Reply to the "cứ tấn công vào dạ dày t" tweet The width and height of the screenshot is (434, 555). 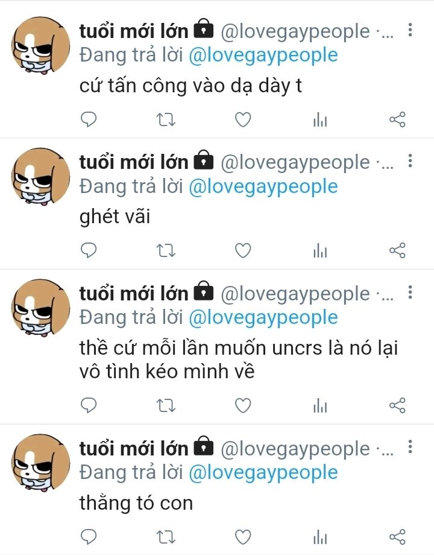tap(89, 119)
